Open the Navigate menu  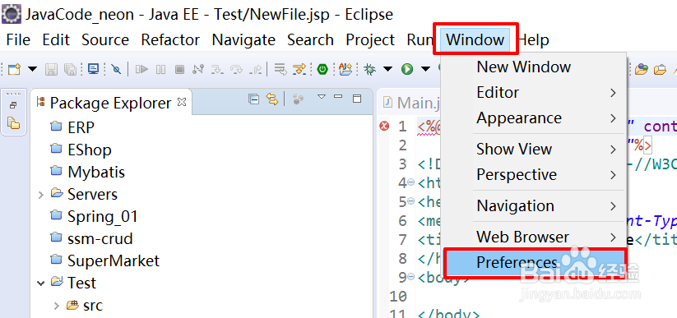click(243, 39)
